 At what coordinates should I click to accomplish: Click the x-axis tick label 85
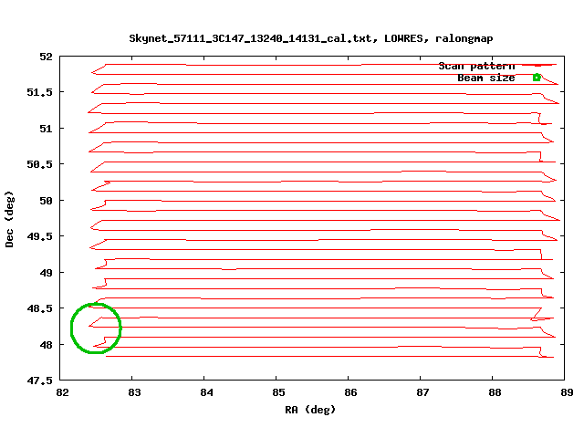278,392
